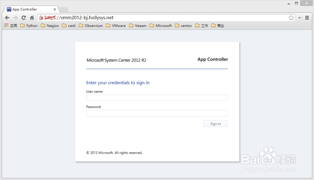The image size is (314, 180).
Task: Open the centos bookmarks folder
Action: pyautogui.click(x=183, y=26)
